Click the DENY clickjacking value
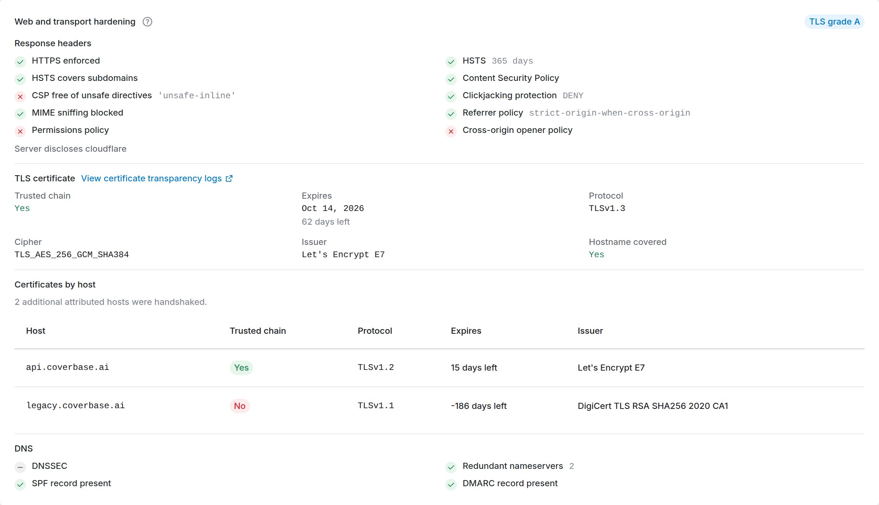Viewport: 879px width, 505px height. tap(573, 96)
